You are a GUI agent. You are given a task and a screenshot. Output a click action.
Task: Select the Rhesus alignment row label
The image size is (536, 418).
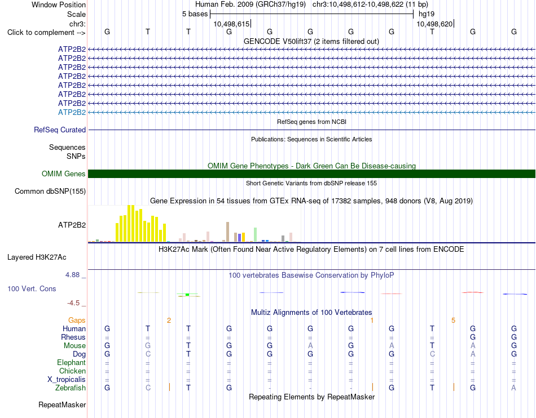coord(73,337)
